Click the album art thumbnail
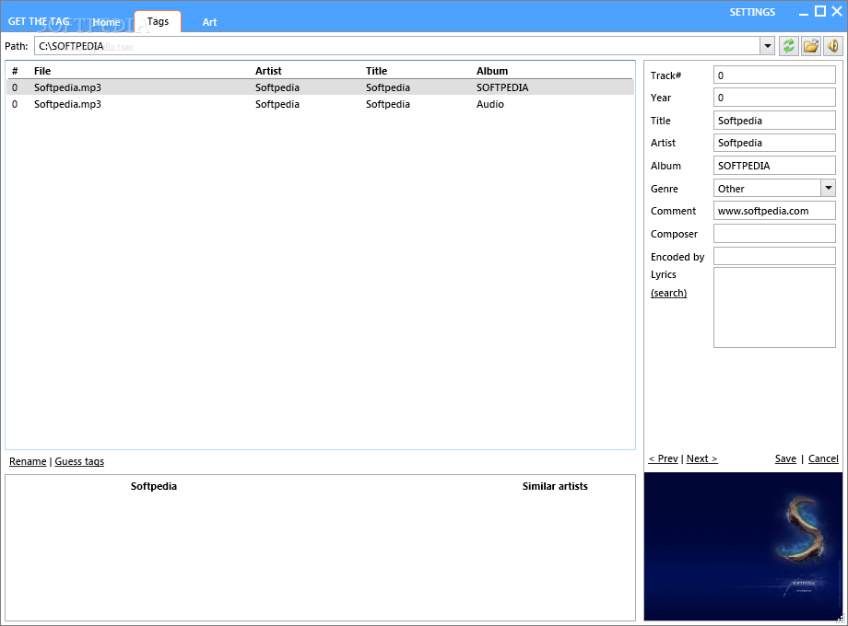 (x=743, y=546)
